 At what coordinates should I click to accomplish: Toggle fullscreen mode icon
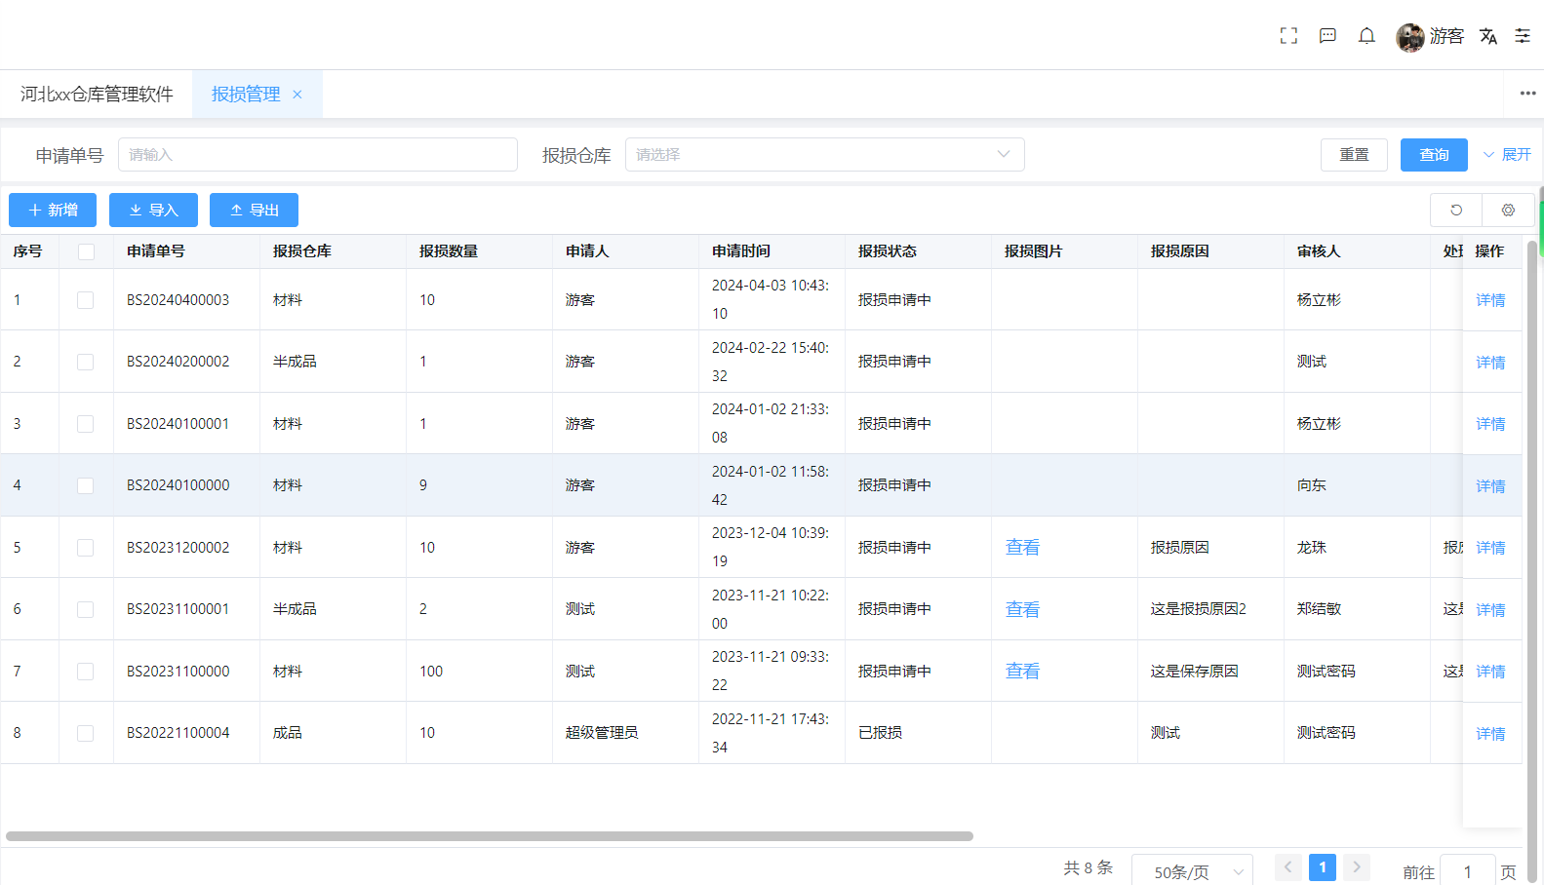point(1288,36)
